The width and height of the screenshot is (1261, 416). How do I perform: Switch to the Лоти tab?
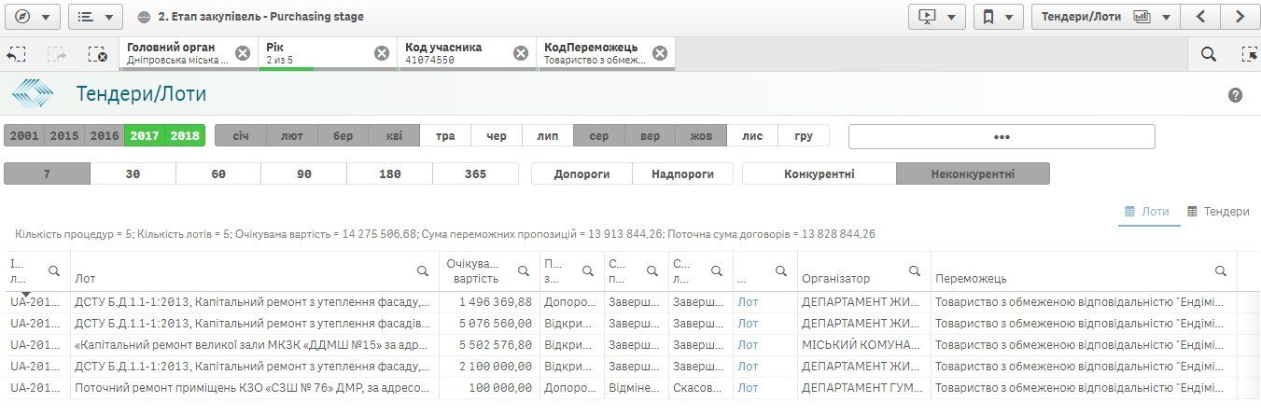1147,212
